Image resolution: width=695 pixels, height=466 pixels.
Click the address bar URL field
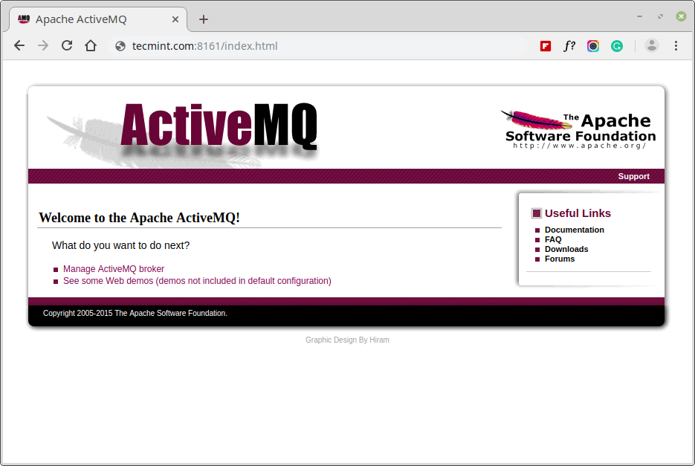(319, 46)
